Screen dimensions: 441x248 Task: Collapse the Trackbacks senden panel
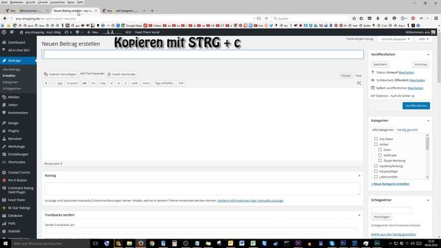click(359, 215)
